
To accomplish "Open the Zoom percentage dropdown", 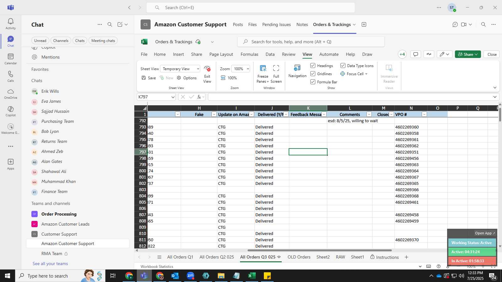I will 241,69.
